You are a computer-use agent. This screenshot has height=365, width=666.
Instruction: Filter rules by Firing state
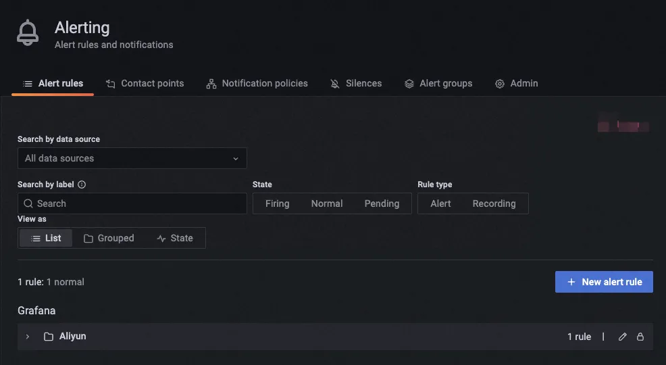click(x=277, y=203)
